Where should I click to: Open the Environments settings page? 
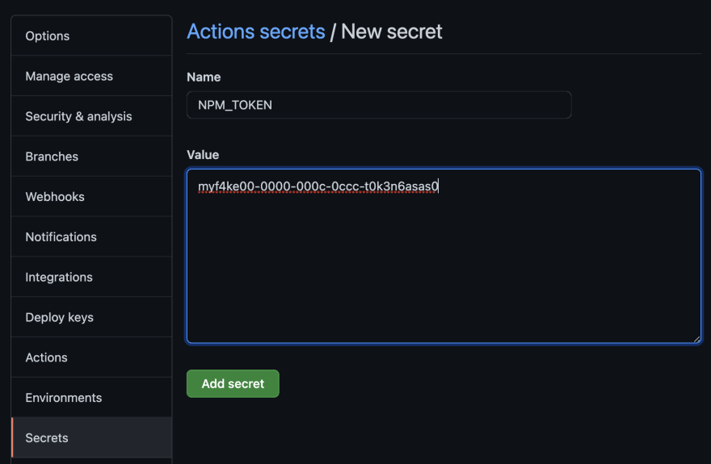64,398
